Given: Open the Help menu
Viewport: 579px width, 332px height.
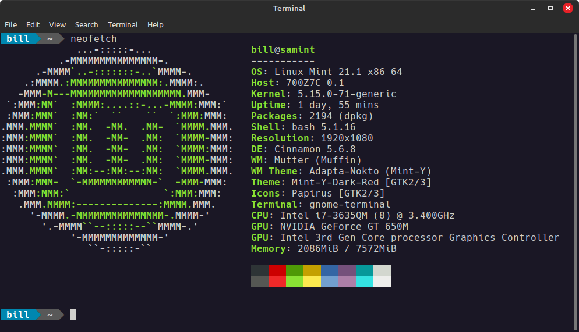Looking at the screenshot, I should pos(155,24).
